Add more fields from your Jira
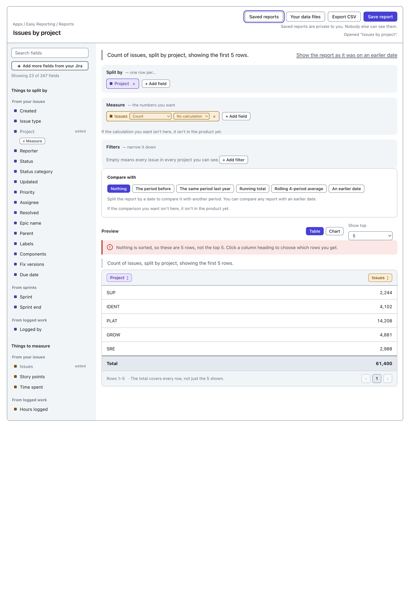410x615 pixels. pos(50,66)
